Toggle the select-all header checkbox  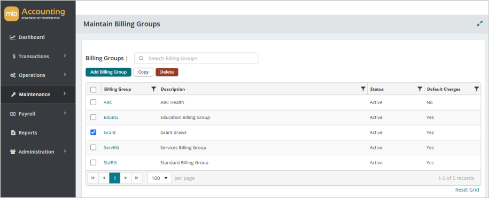(93, 90)
